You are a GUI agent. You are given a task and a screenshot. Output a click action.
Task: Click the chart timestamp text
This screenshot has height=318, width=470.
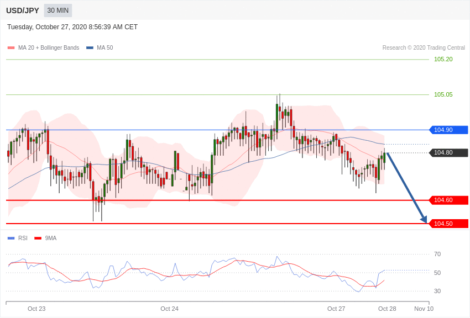coord(72,27)
